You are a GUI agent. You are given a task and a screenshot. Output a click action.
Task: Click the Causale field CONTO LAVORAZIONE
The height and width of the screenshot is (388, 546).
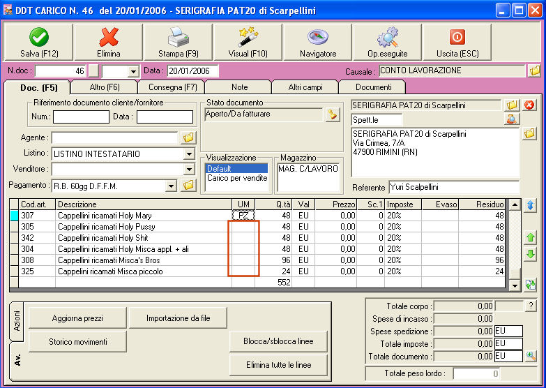pyautogui.click(x=452, y=70)
